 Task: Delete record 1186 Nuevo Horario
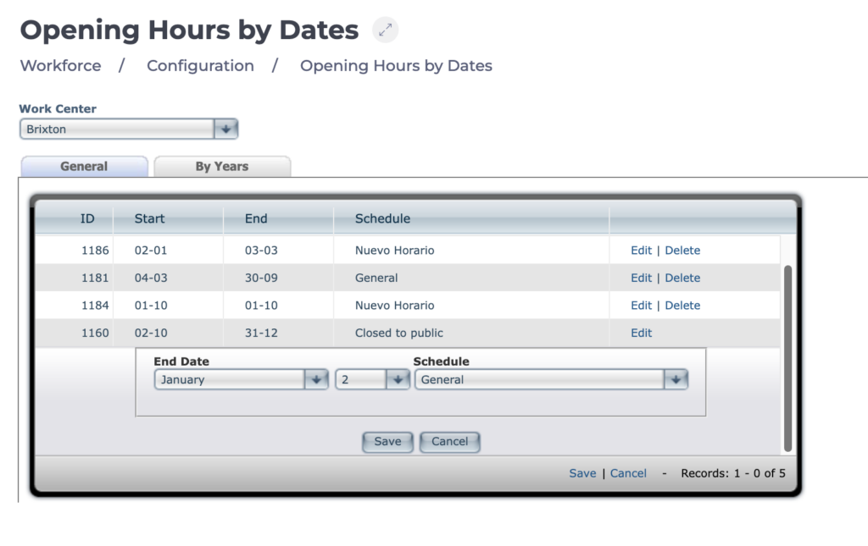[682, 251]
